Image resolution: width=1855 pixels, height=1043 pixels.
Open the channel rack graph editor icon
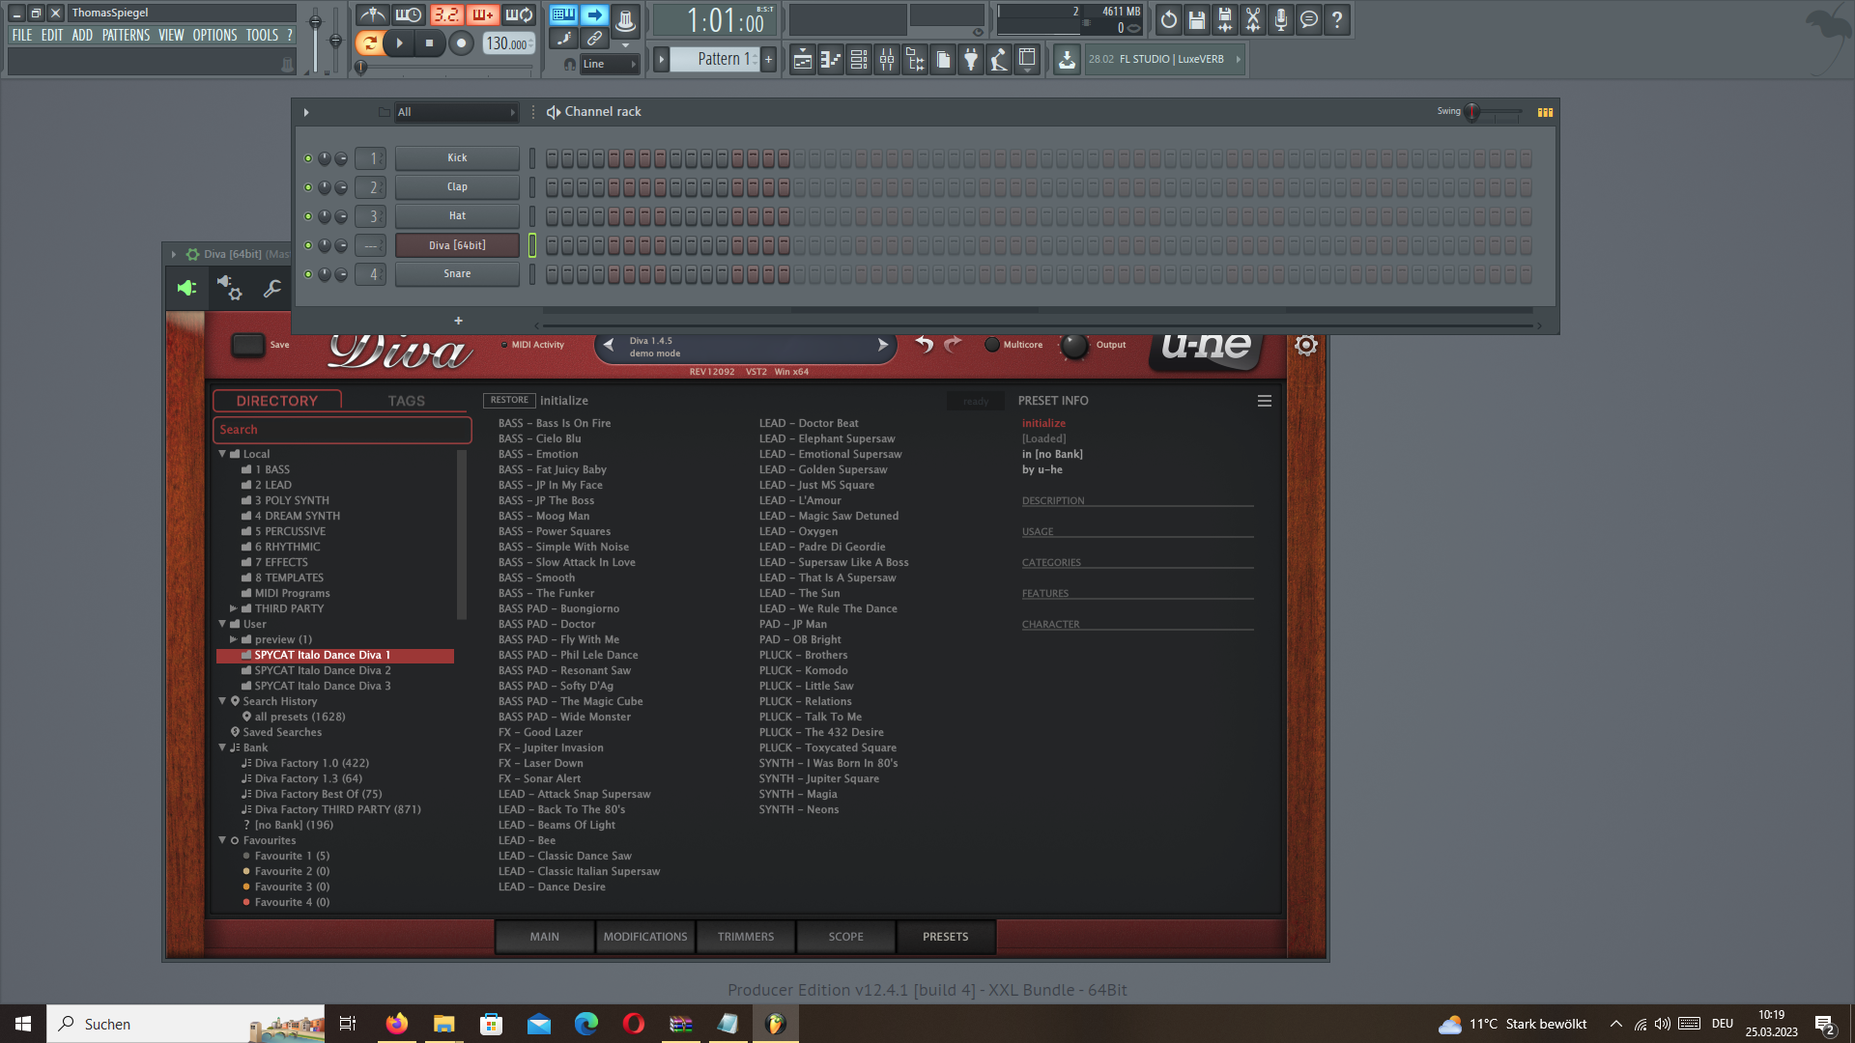point(1545,112)
